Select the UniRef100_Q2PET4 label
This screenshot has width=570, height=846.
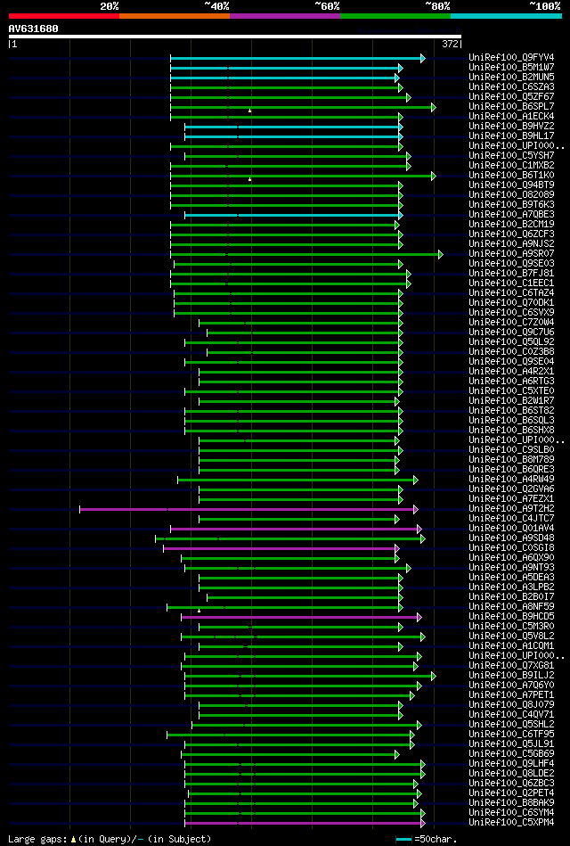pos(511,793)
